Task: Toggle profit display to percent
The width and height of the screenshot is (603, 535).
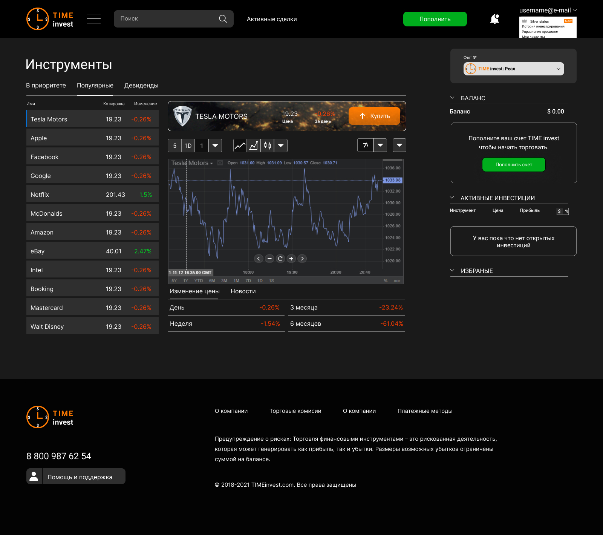Action: 566,211
